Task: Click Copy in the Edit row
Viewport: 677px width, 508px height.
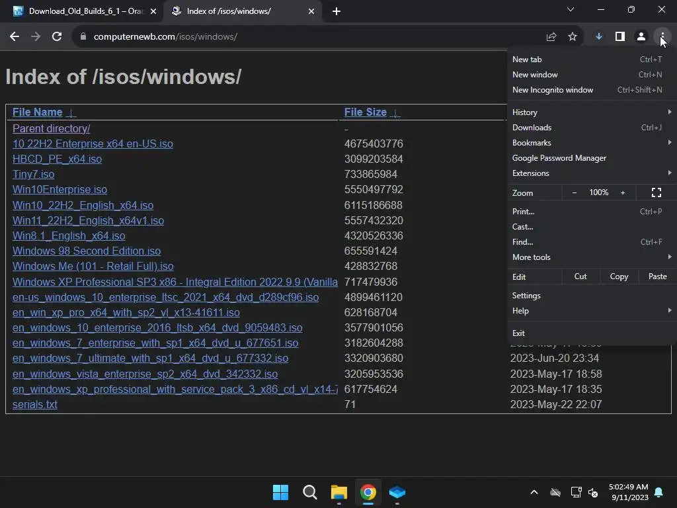Action: coord(619,276)
